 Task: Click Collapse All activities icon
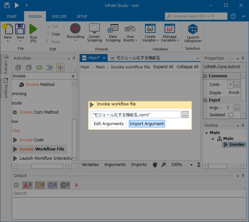coord(29,68)
